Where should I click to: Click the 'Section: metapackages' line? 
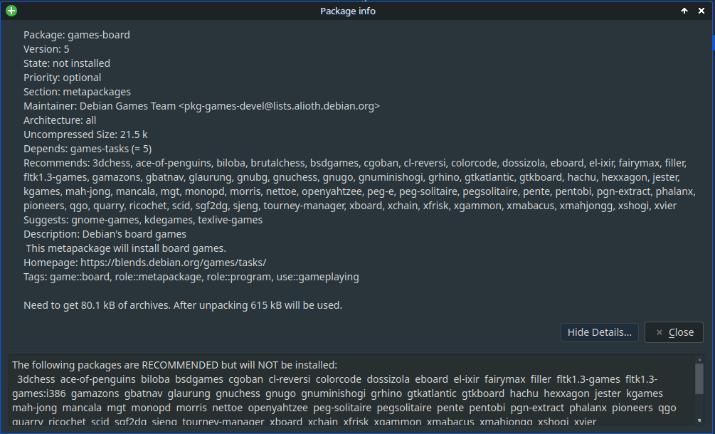[77, 92]
